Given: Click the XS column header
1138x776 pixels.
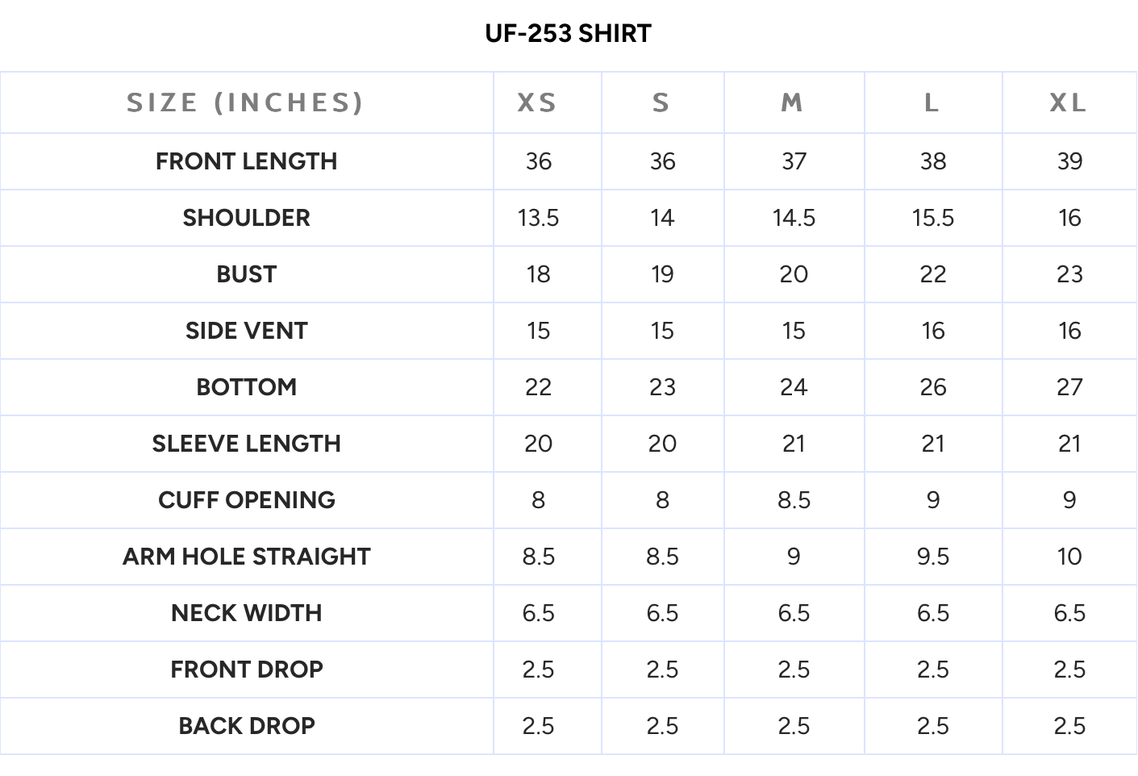Looking at the screenshot, I should [x=537, y=103].
